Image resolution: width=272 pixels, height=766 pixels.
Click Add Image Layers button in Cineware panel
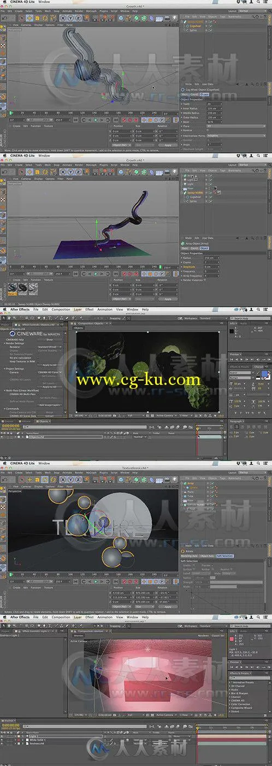click(50, 405)
